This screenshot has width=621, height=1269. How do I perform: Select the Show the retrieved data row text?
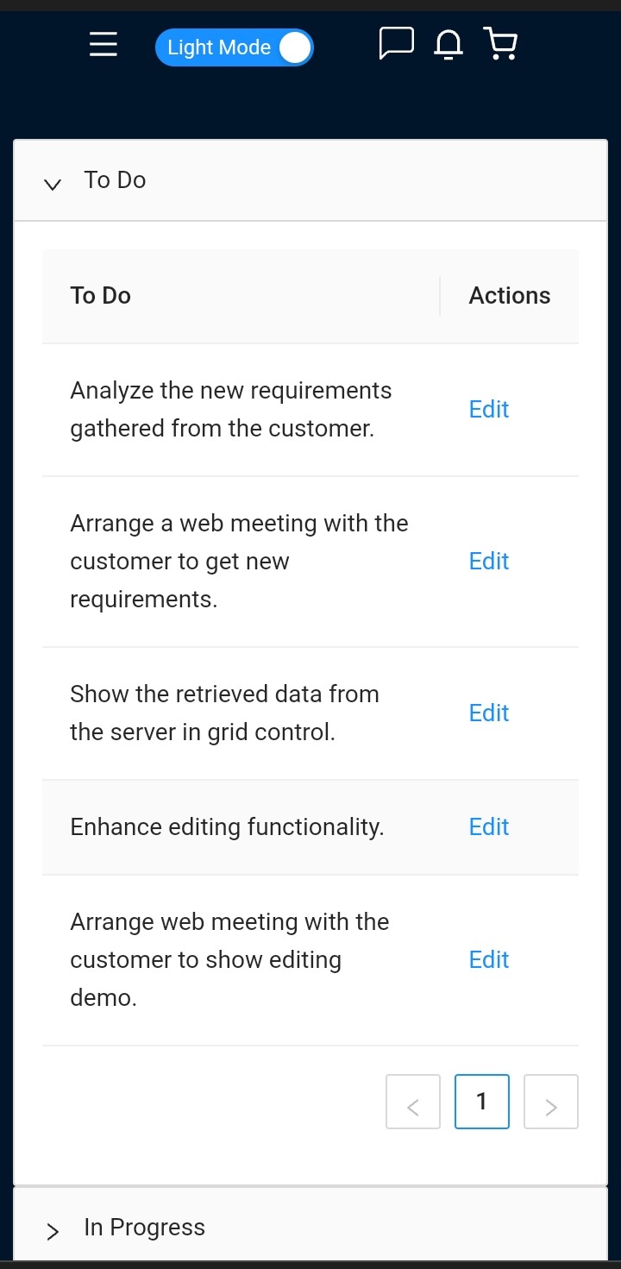[x=225, y=713]
